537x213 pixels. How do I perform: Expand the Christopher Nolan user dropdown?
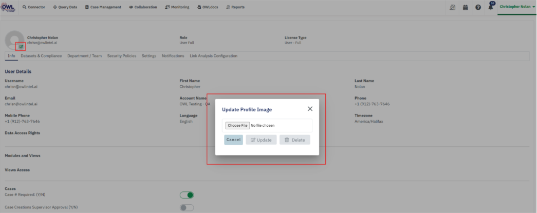pyautogui.click(x=517, y=7)
